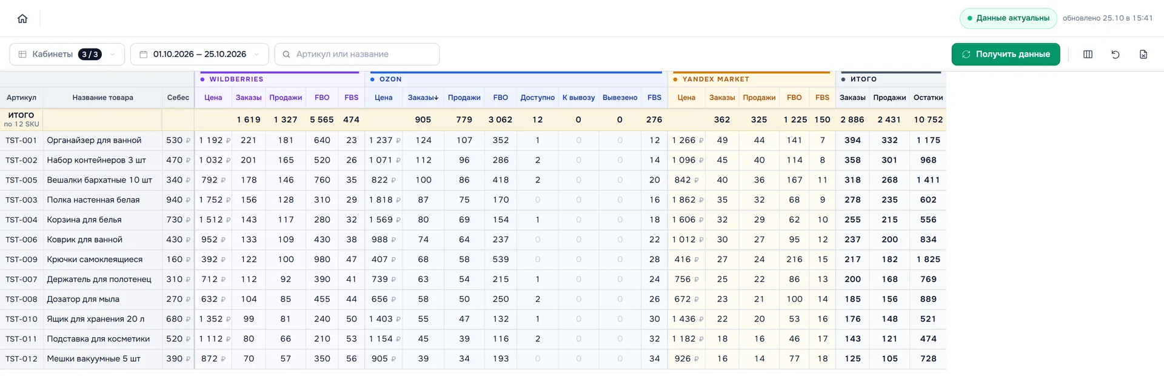Click the reset undo arrow icon
Screen dimensions: 1164x376
[1115, 55]
